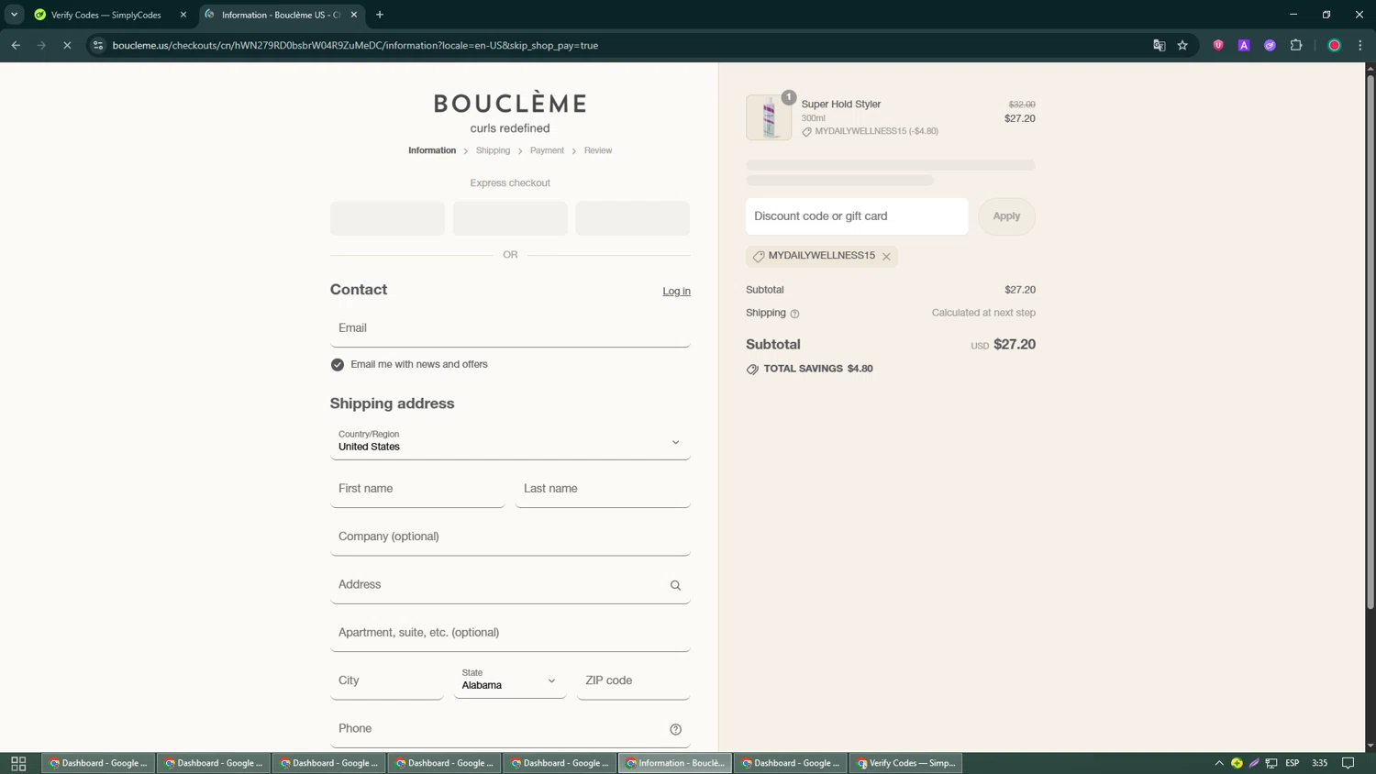Close the Information Bouclème browser tab
The height and width of the screenshot is (774, 1376).
click(x=354, y=15)
